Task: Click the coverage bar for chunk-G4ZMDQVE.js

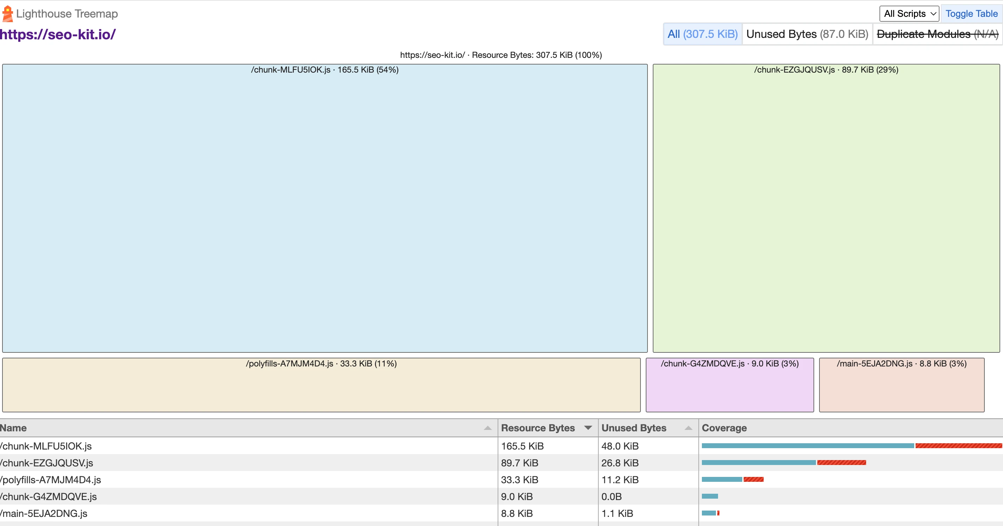Action: pyautogui.click(x=710, y=496)
